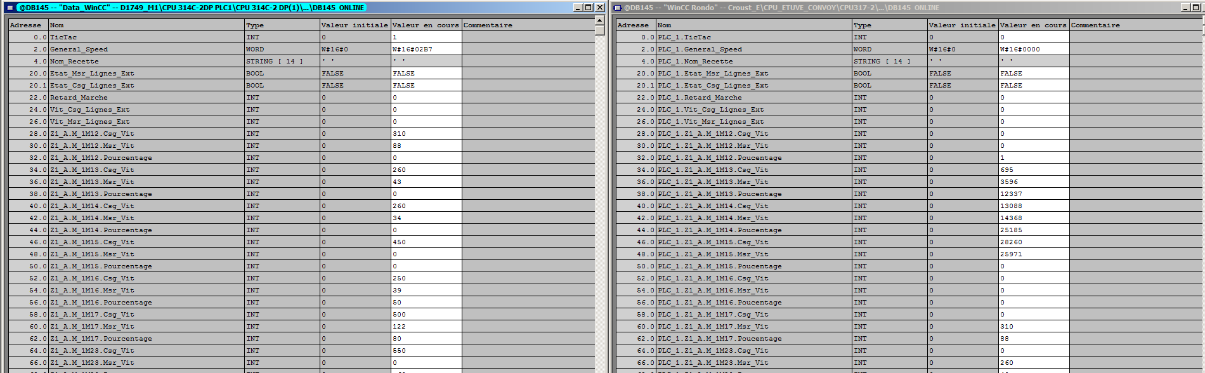Image resolution: width=1205 pixels, height=373 pixels.
Task: Click Valeur en cours header in right table
Action: click(x=1033, y=25)
